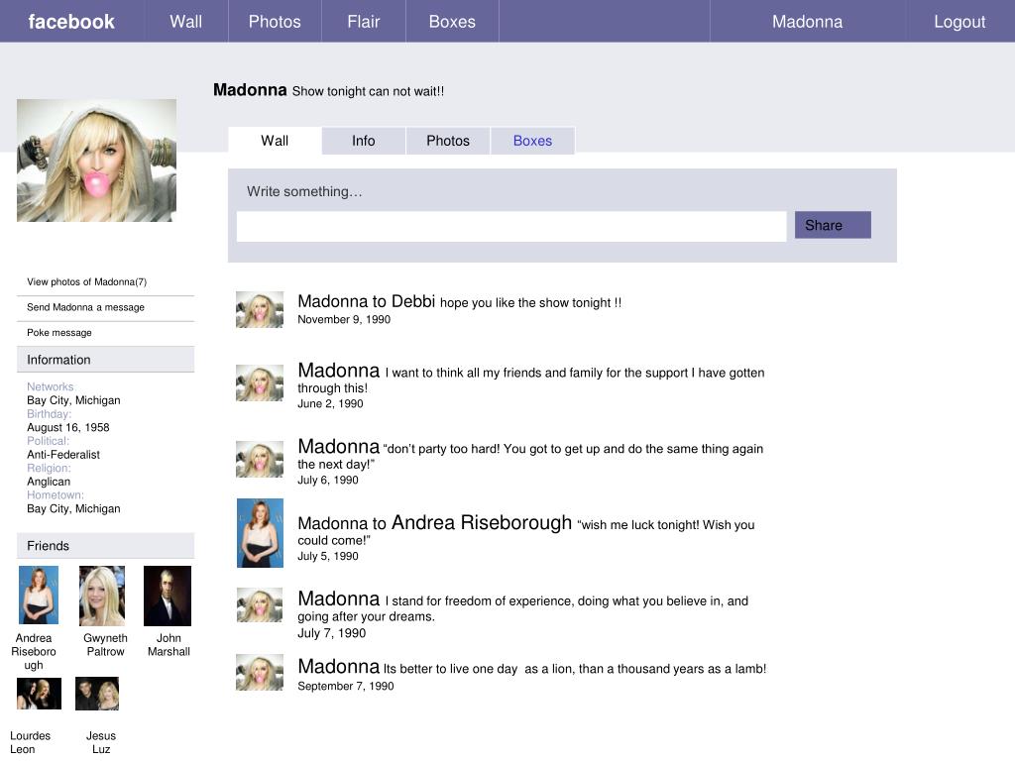
Task: Click the status 'Show tonight can not wait!!'
Action: pyautogui.click(x=368, y=91)
